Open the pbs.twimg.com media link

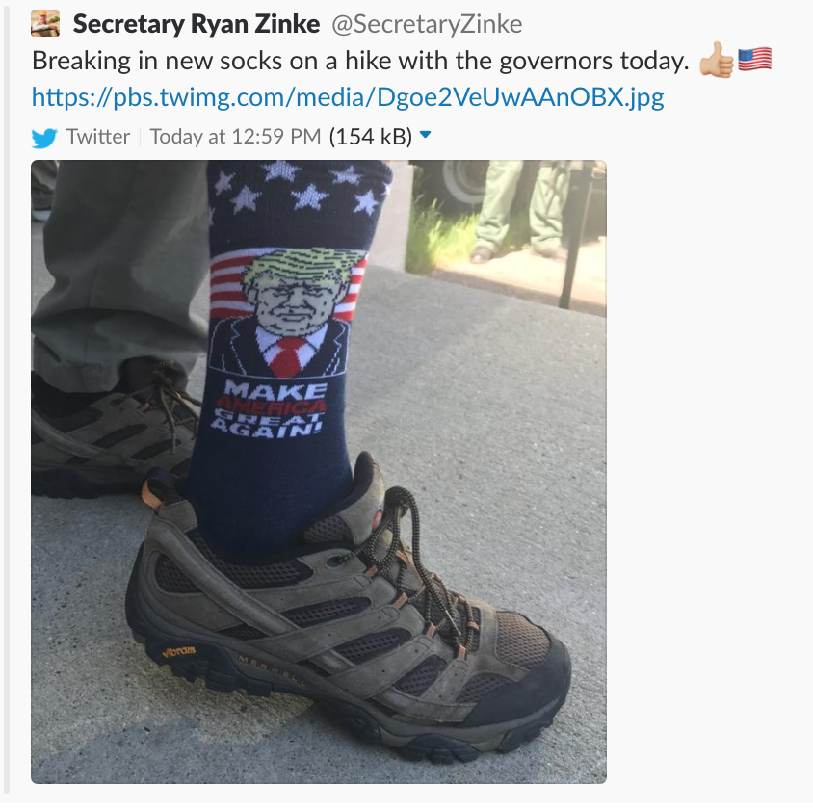[348, 97]
